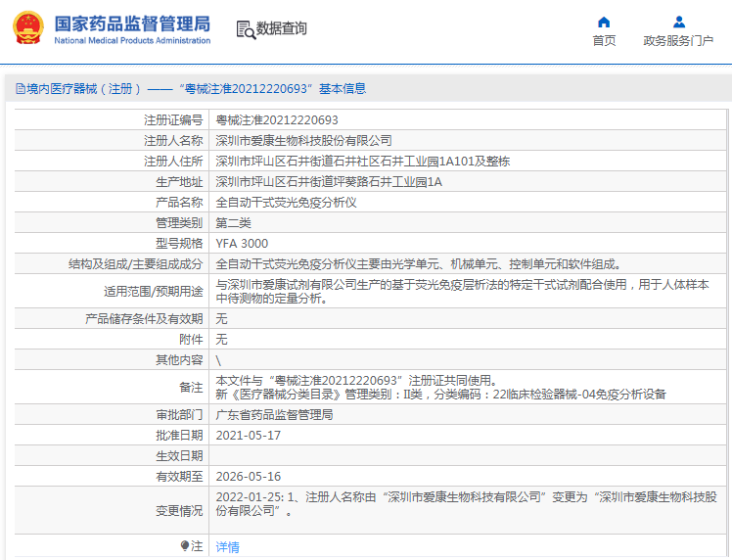Click the 注册人住所 field label
This screenshot has width=732, height=560.
pyautogui.click(x=173, y=162)
